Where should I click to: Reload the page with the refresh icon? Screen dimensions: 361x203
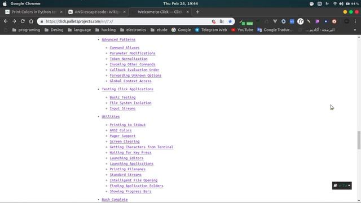point(23,21)
